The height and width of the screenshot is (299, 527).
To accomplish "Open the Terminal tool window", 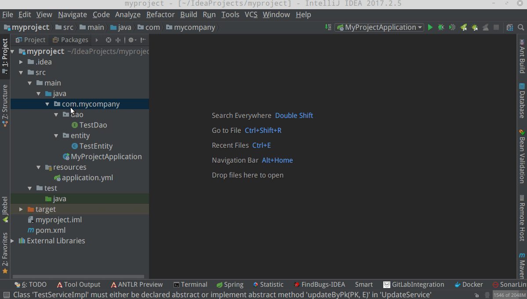I will pos(190,285).
